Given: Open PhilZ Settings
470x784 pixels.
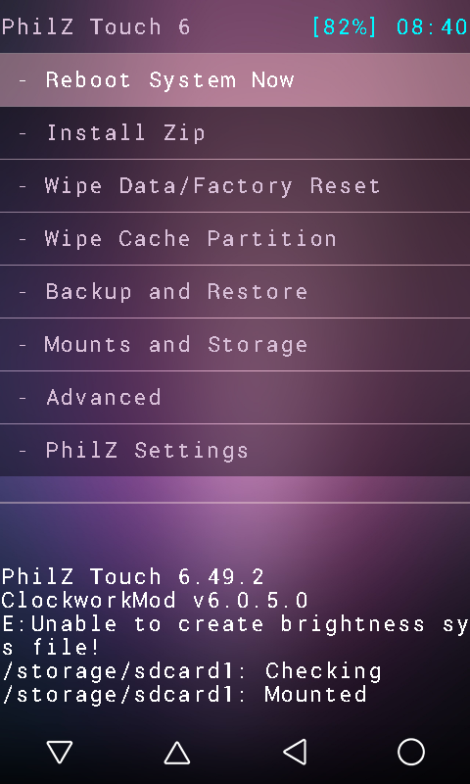Looking at the screenshot, I should (x=235, y=451).
